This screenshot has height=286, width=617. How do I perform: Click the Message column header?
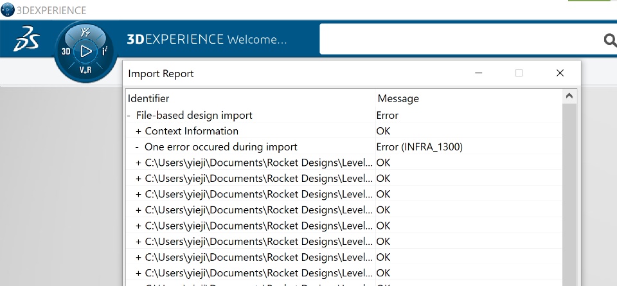[398, 98]
